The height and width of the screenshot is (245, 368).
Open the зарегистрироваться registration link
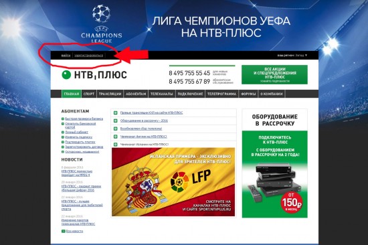point(89,56)
